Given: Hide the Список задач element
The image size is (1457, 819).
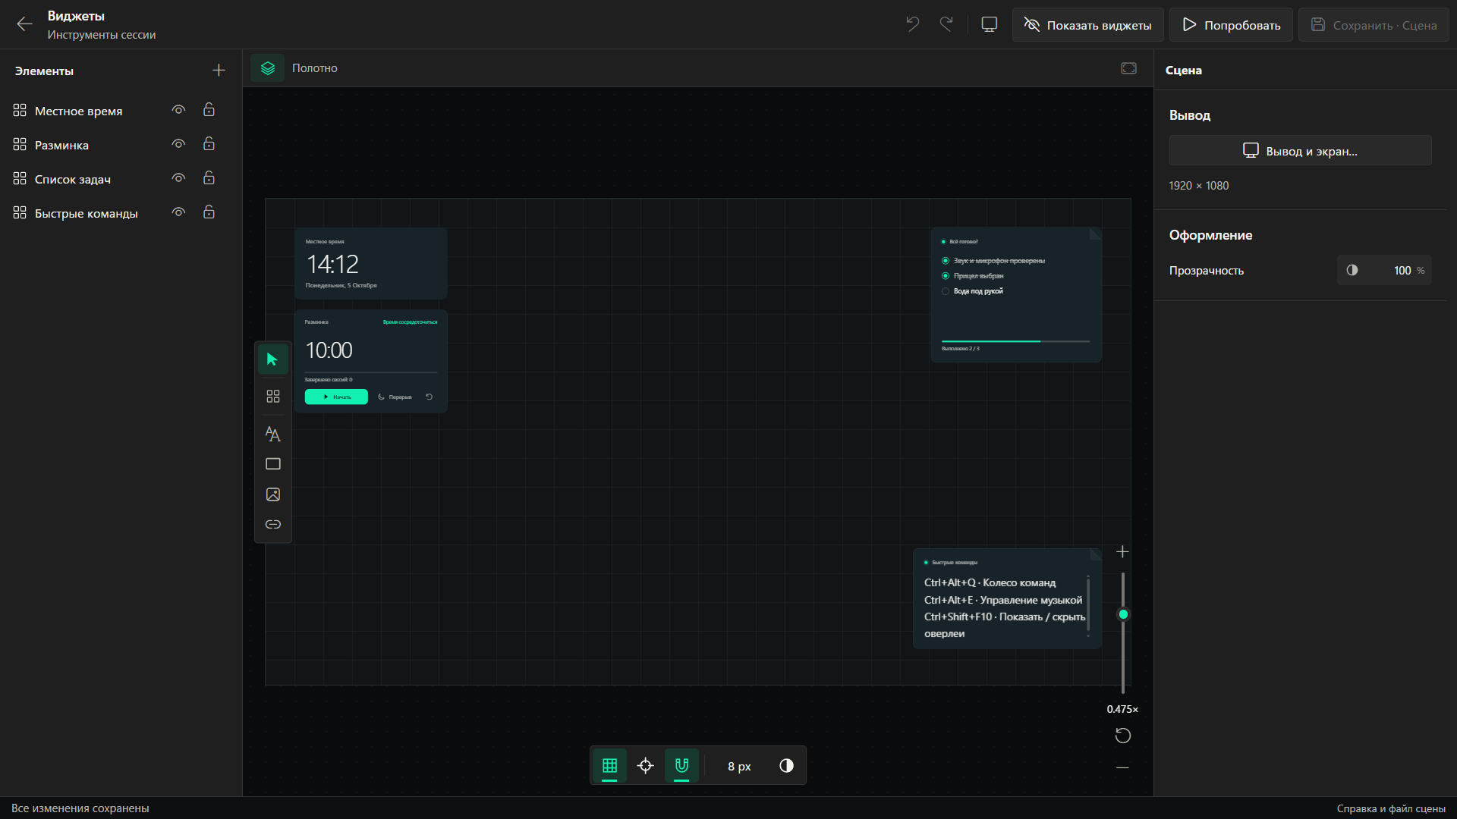Looking at the screenshot, I should 178,178.
